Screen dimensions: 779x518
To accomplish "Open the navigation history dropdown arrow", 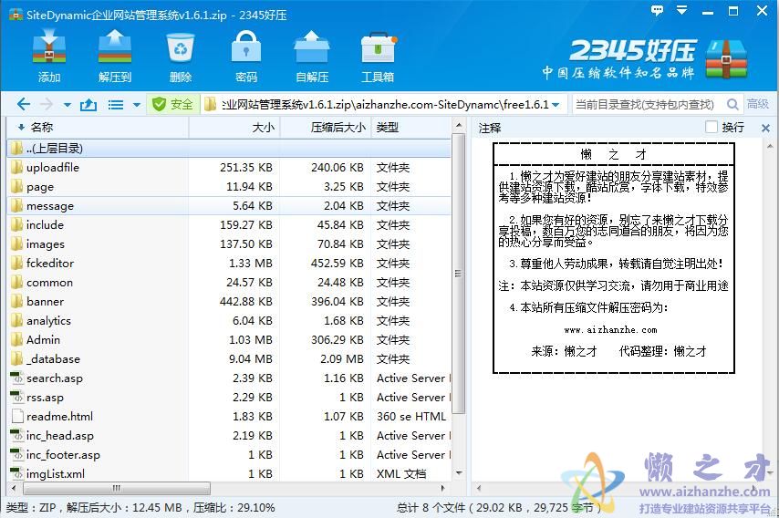I will coord(68,105).
